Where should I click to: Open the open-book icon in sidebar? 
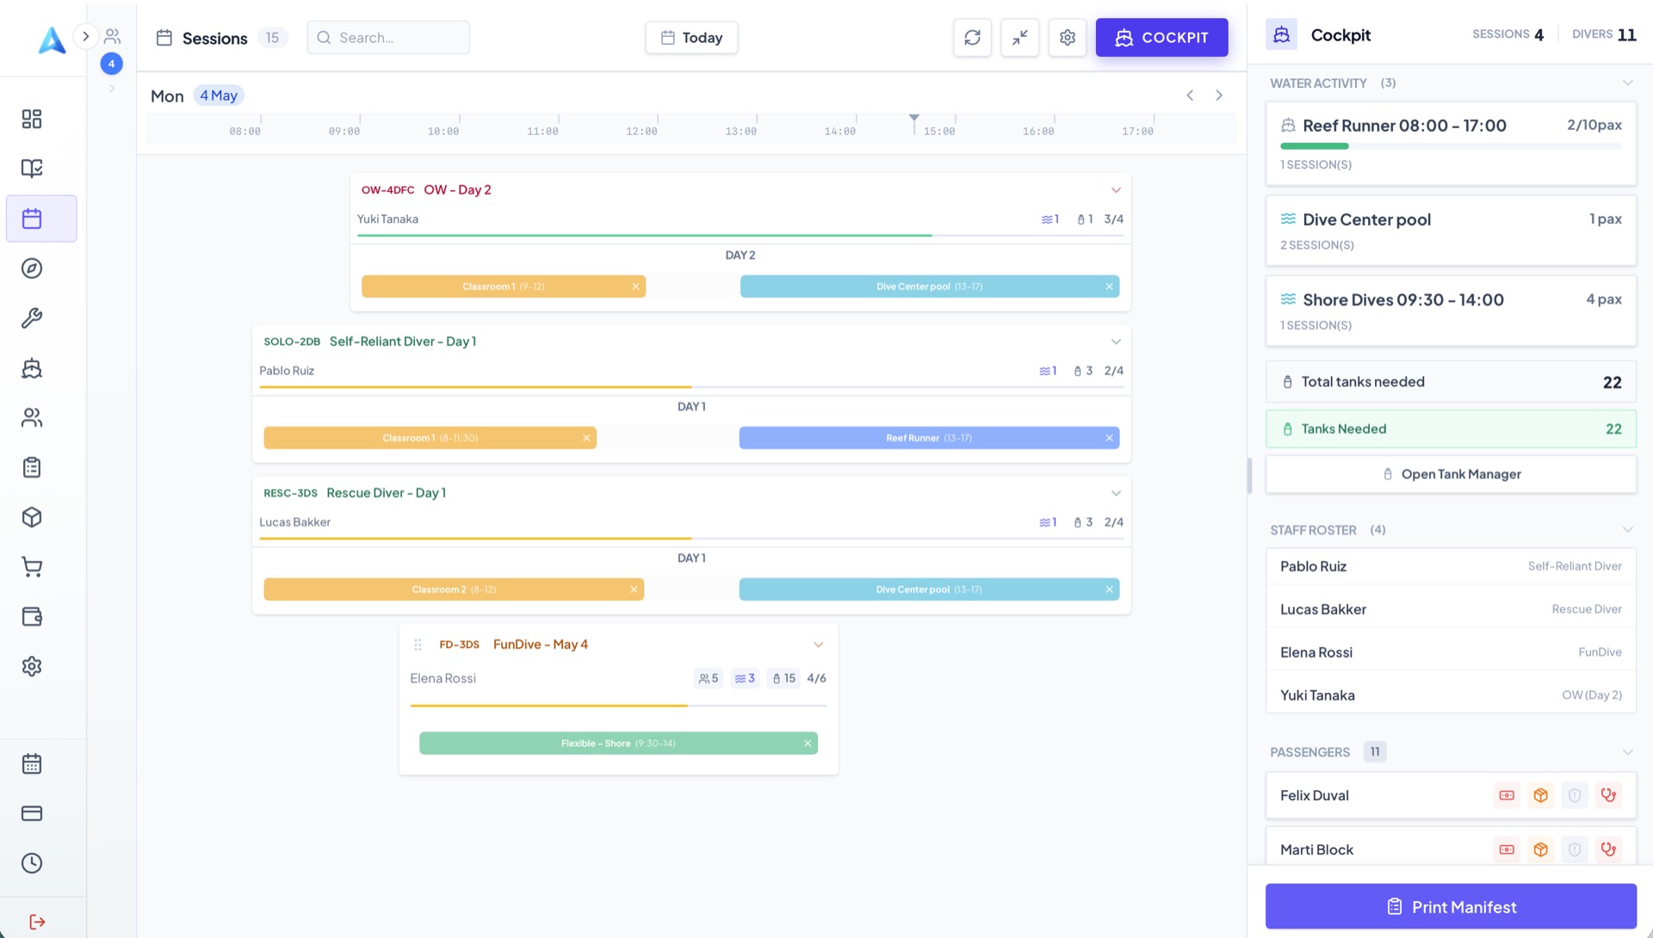point(32,169)
